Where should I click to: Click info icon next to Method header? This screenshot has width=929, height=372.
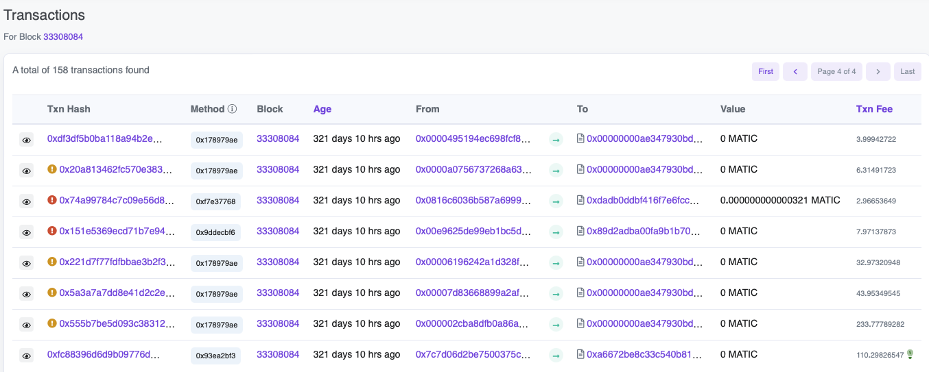pyautogui.click(x=232, y=109)
